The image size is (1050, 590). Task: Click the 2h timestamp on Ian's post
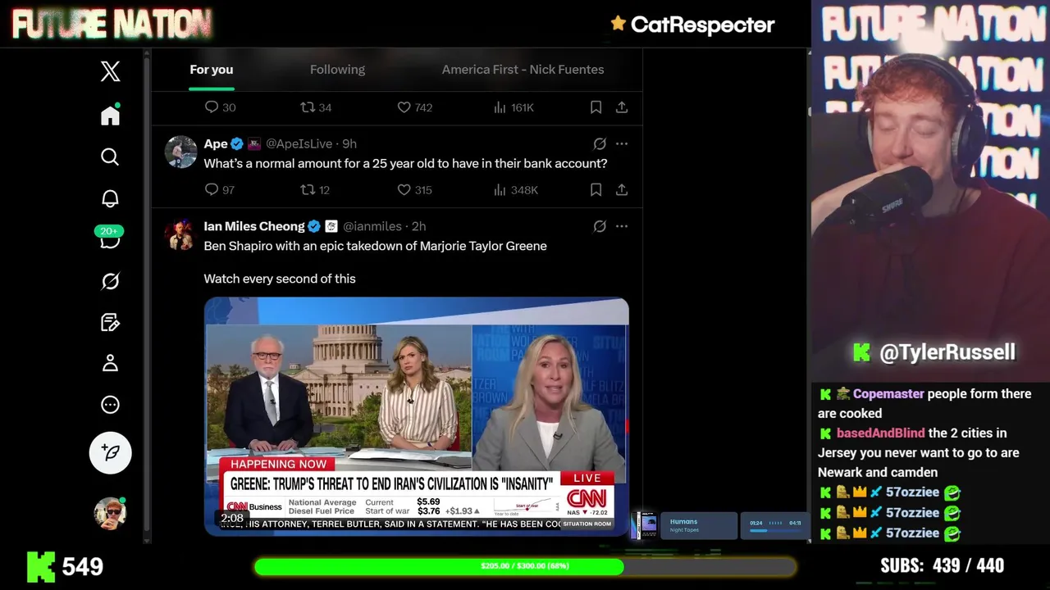click(418, 226)
